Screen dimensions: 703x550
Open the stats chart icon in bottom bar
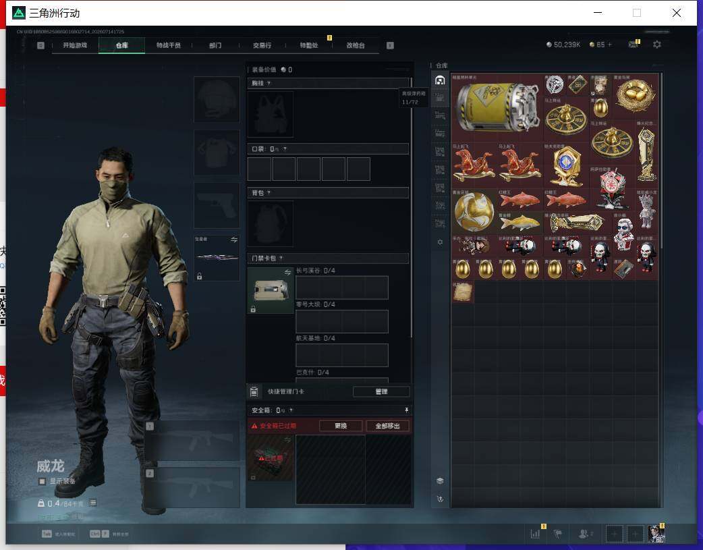[x=535, y=533]
